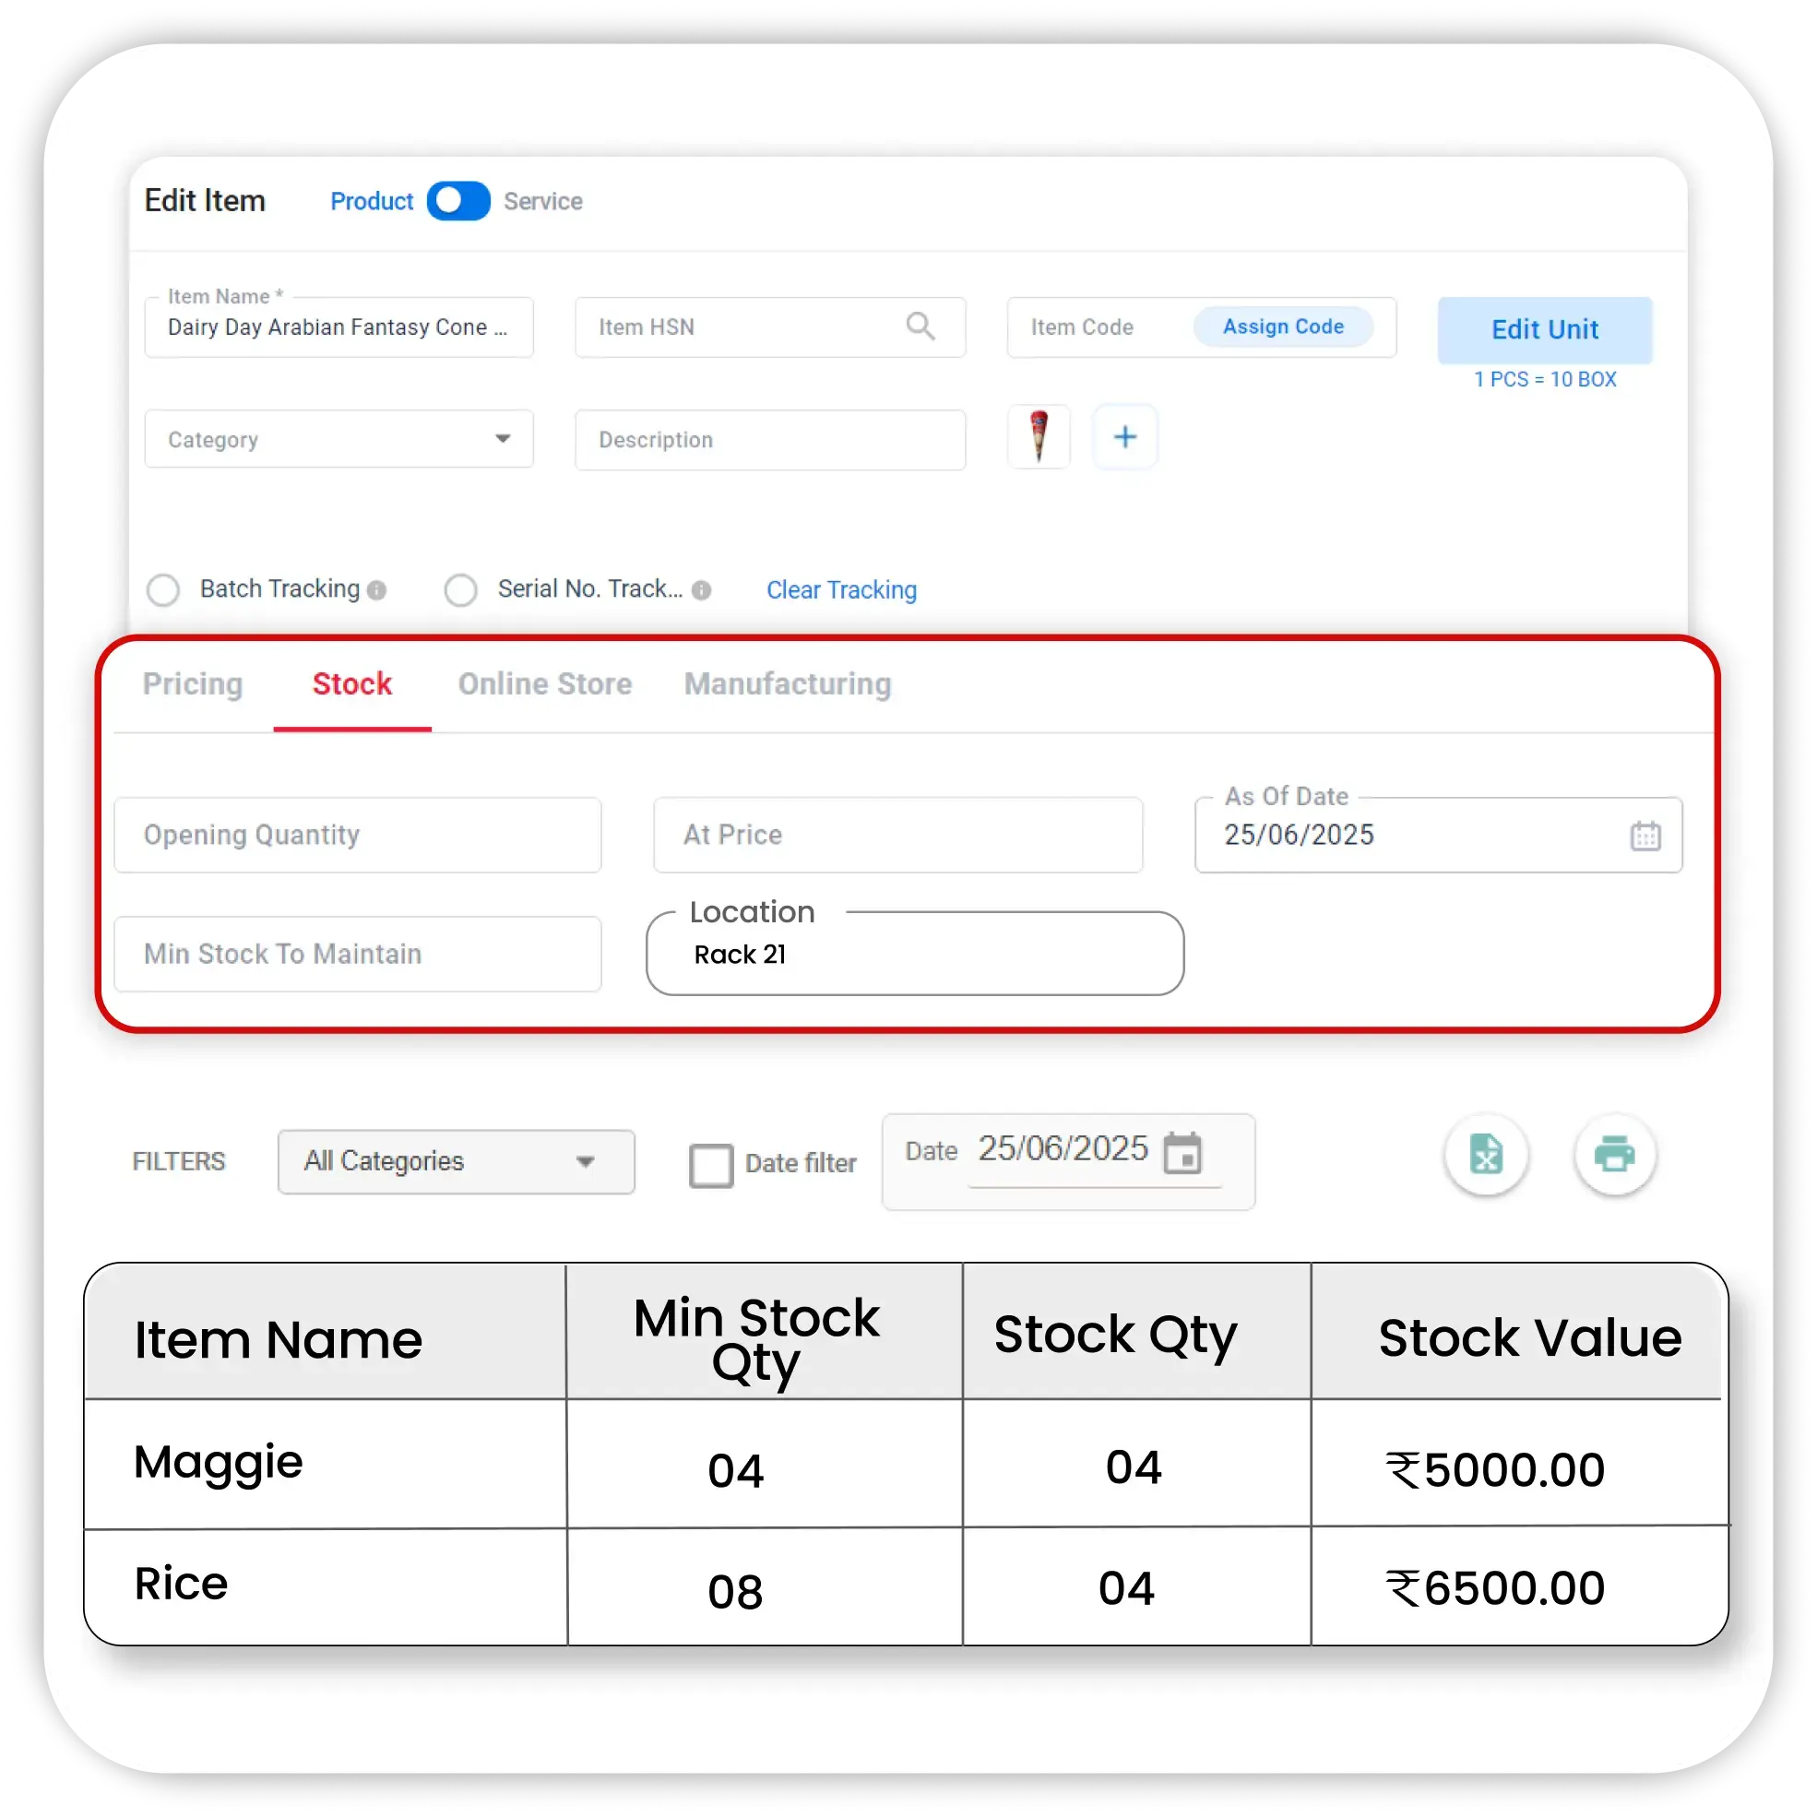Enable the Date filter checkbox
This screenshot has height=1817, width=1817.
[x=710, y=1164]
